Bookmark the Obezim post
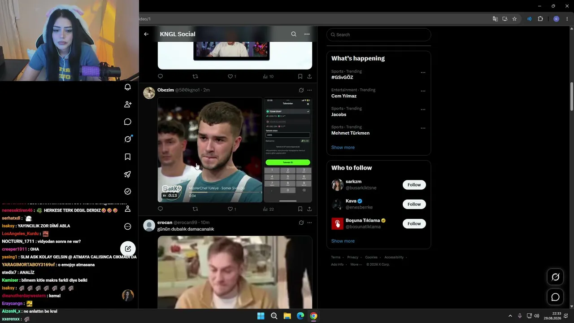This screenshot has width=574, height=323. coord(300,209)
